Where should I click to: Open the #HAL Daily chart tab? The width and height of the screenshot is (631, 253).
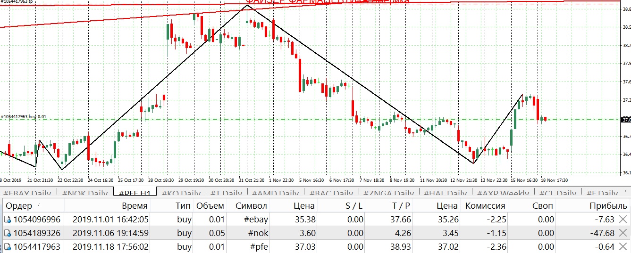point(446,193)
